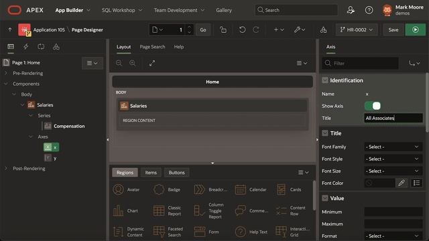Collapse the Identification property group

pyautogui.click(x=324, y=80)
